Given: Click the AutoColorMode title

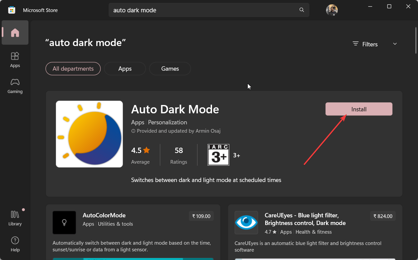Looking at the screenshot, I should click(x=104, y=215).
